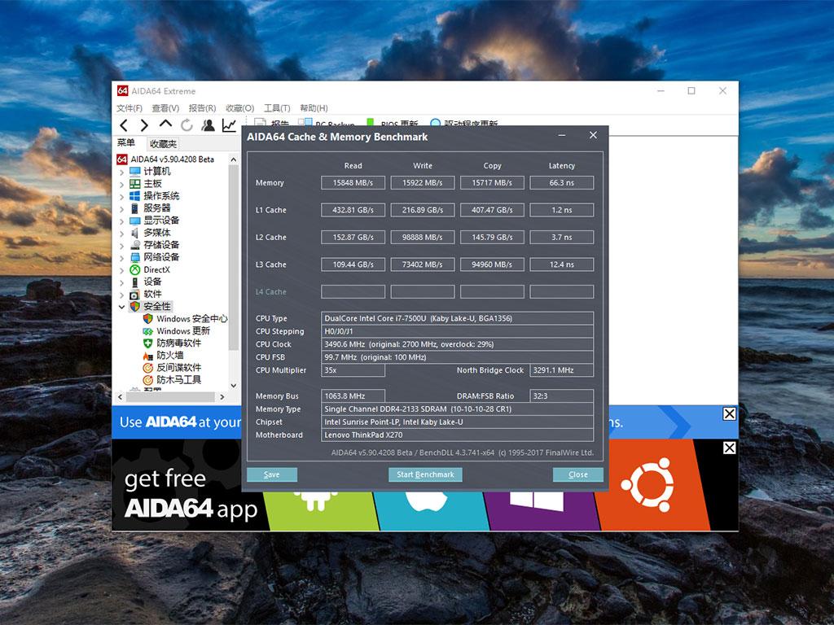The image size is (834, 625).
Task: Minimize the Cache & Memory Benchmark dialog
Action: [562, 136]
